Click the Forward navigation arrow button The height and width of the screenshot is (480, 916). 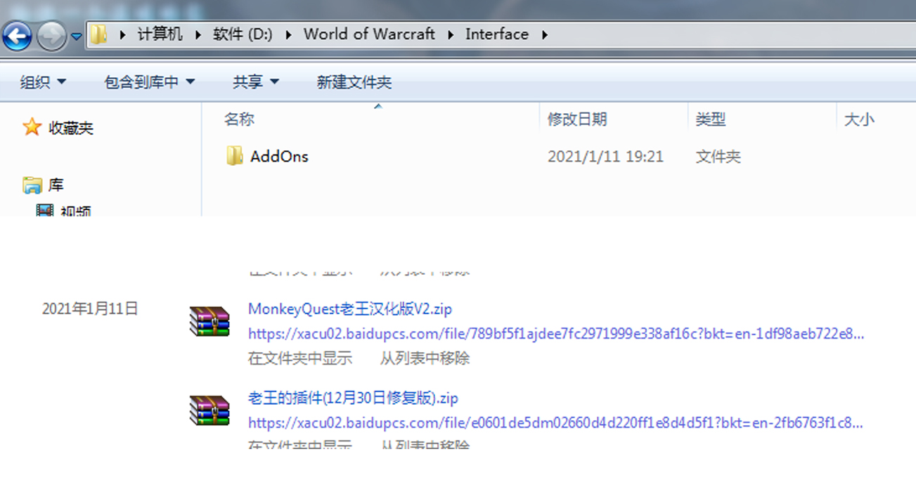pos(51,36)
